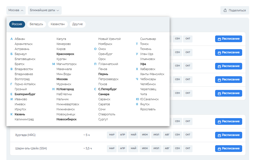The image size is (255, 160).
Task: Select Новосибирск as departure city
Action: [66, 119]
